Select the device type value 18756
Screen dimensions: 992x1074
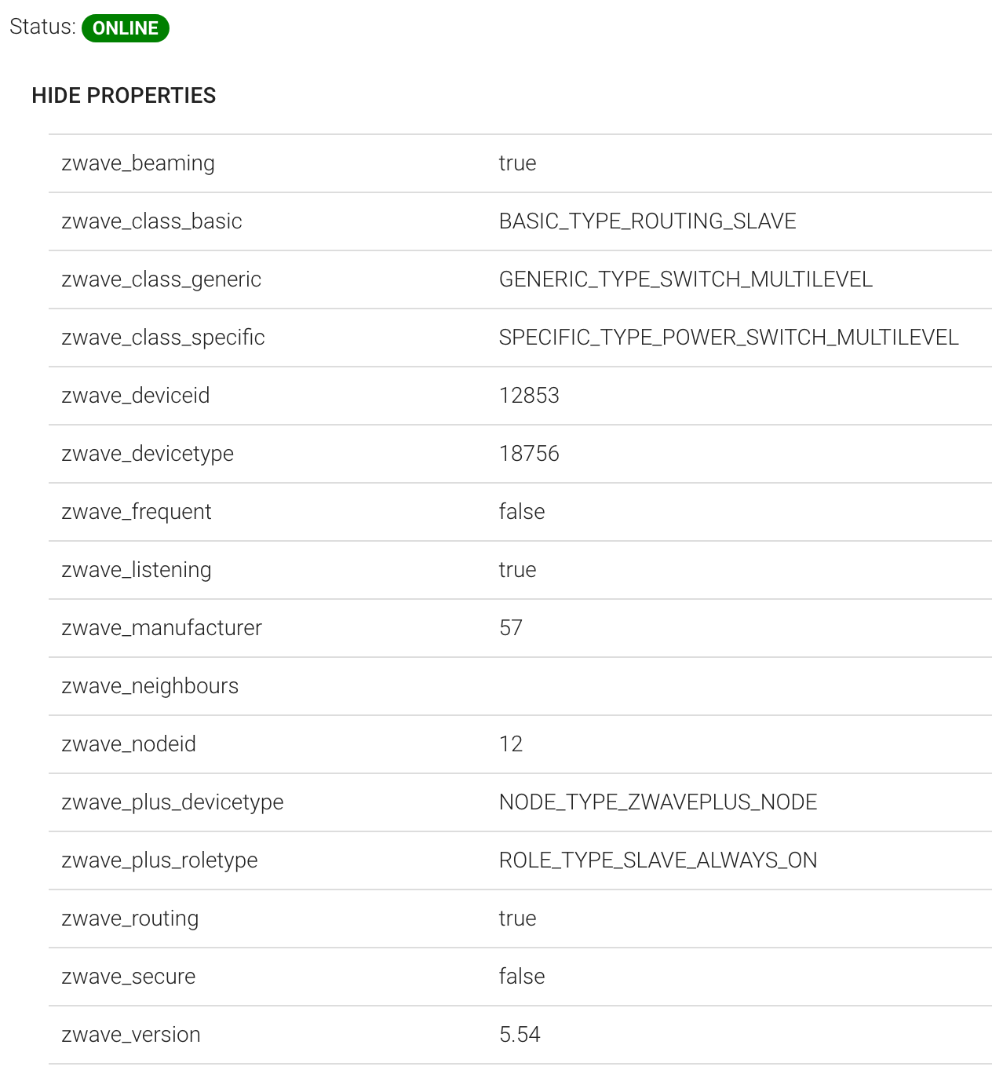pos(529,454)
